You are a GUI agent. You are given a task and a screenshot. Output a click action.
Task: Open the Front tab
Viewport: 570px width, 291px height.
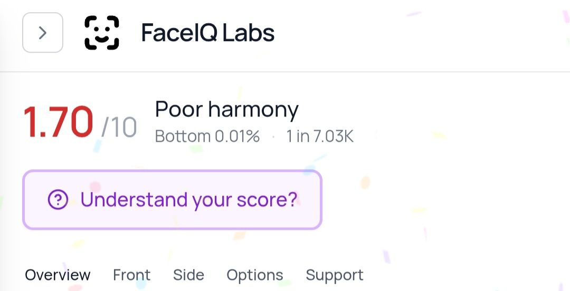(x=131, y=275)
